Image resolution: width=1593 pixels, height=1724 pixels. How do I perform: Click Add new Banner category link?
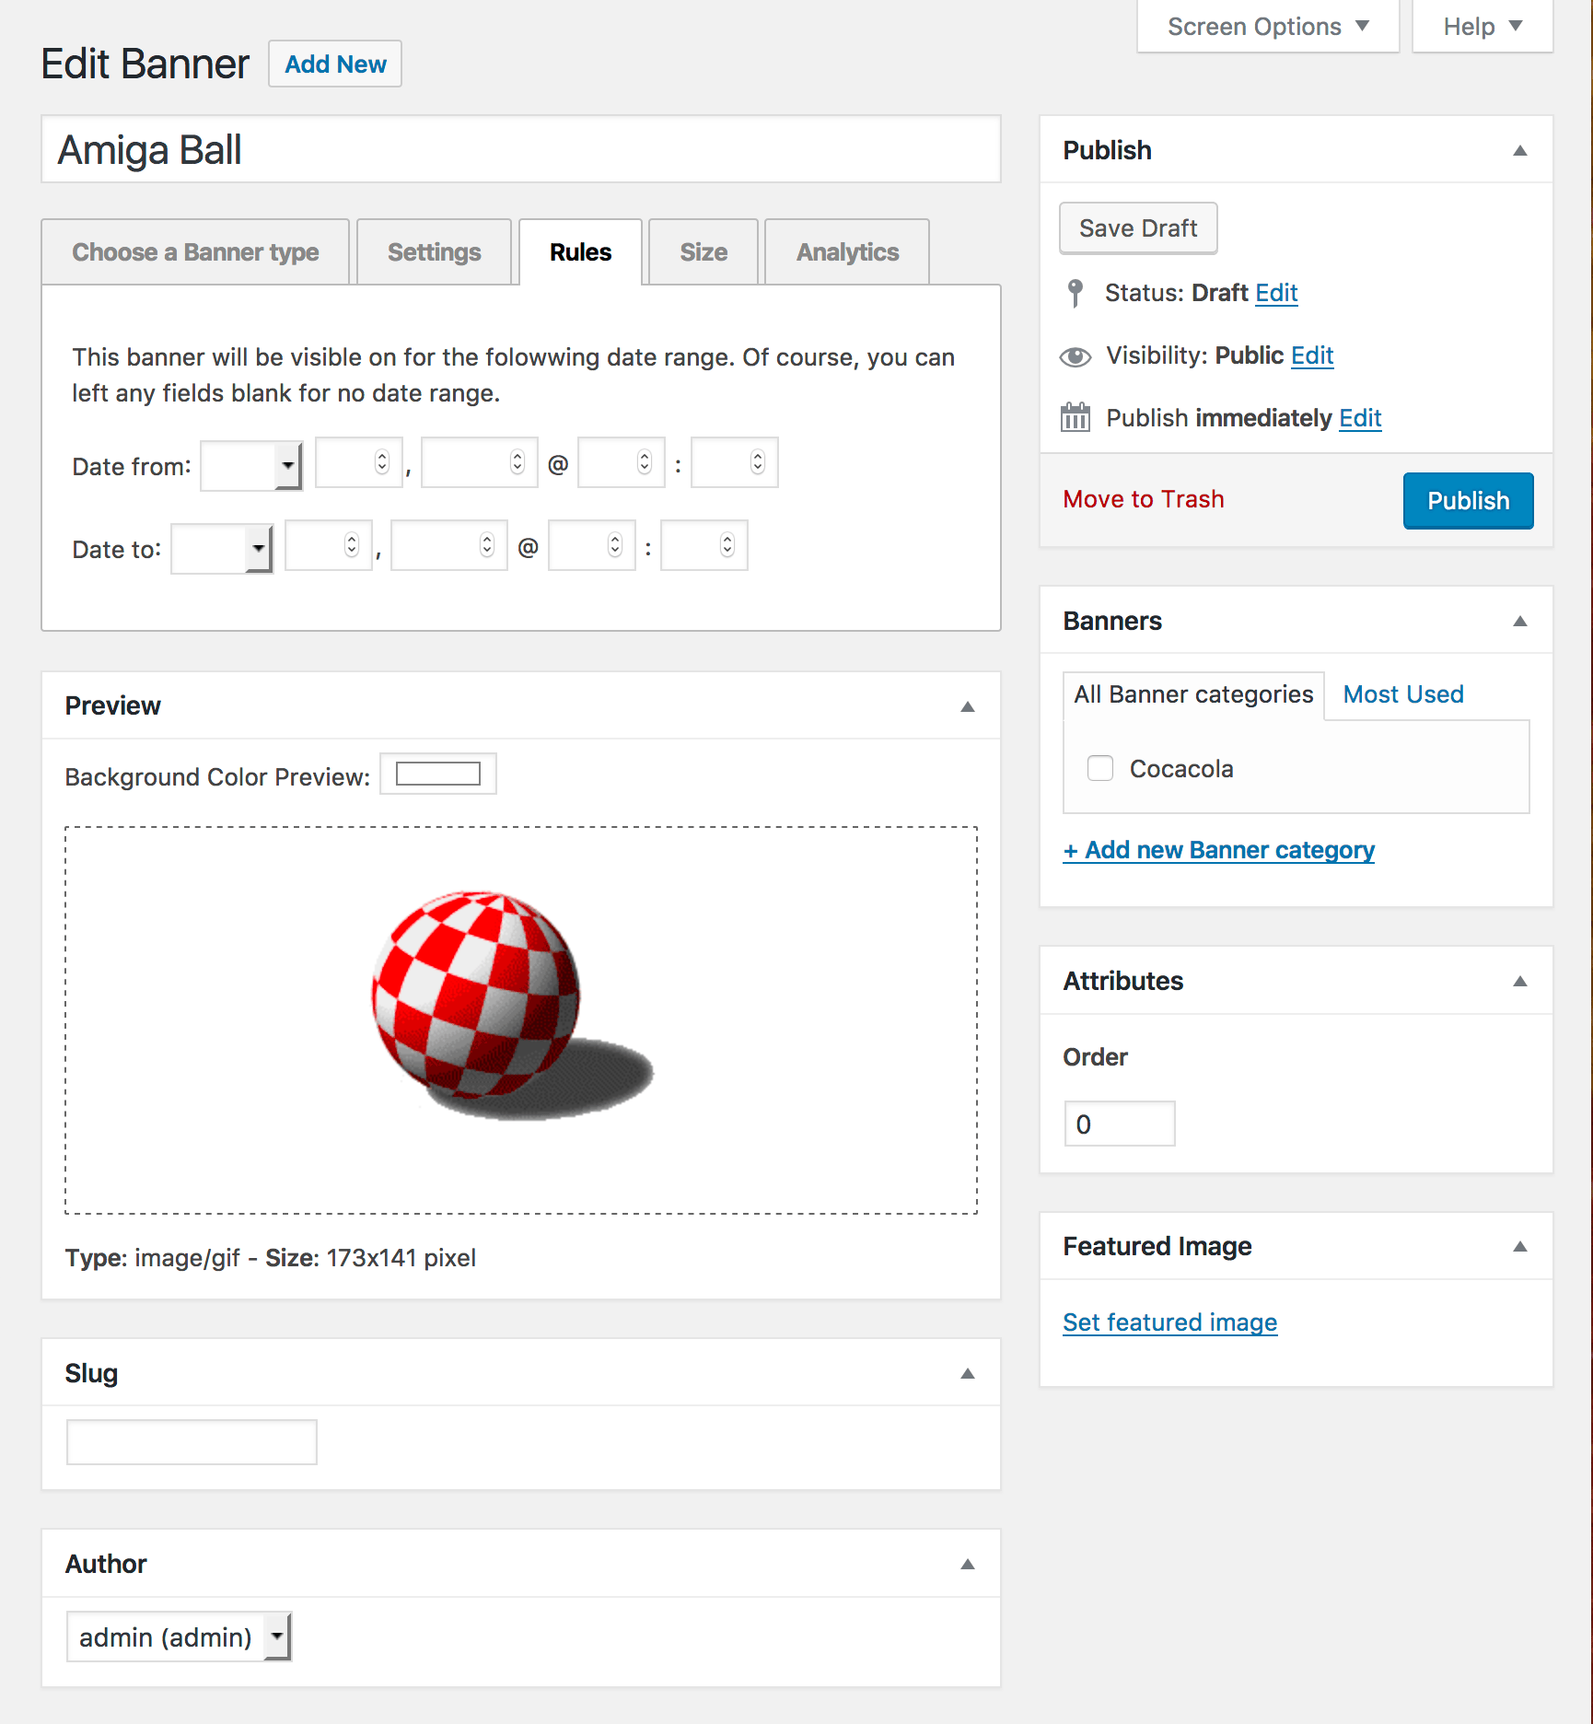click(1219, 850)
